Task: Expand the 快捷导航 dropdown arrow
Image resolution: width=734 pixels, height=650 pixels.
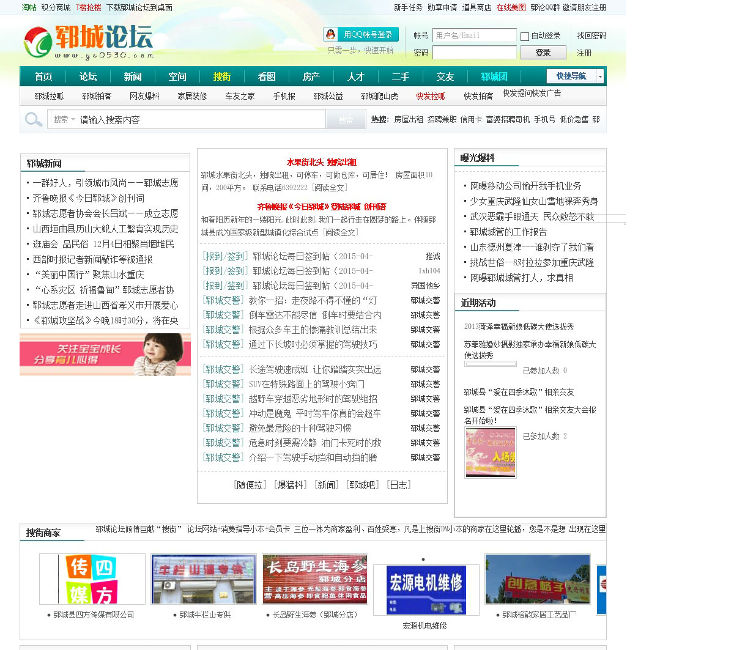Action: pos(600,76)
